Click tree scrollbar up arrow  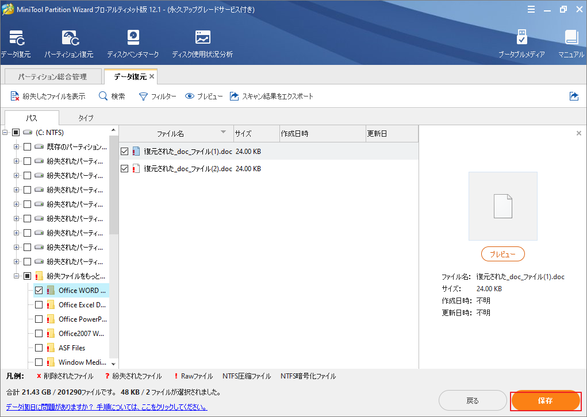(113, 130)
